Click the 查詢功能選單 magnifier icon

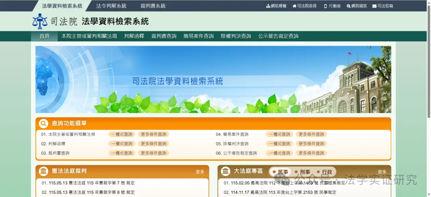(x=43, y=123)
